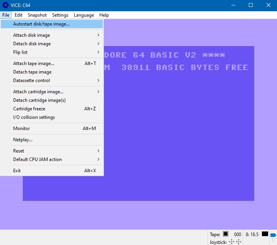Choose Exit from the File menu
Screen dimensions: 277x245
(x=52, y=170)
